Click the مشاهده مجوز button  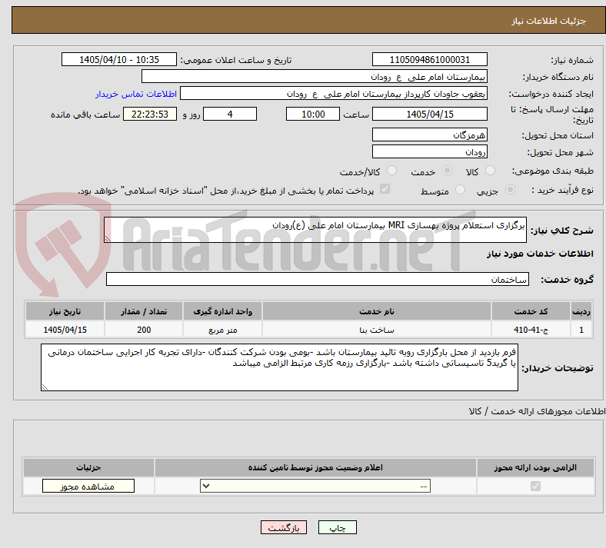(88, 486)
